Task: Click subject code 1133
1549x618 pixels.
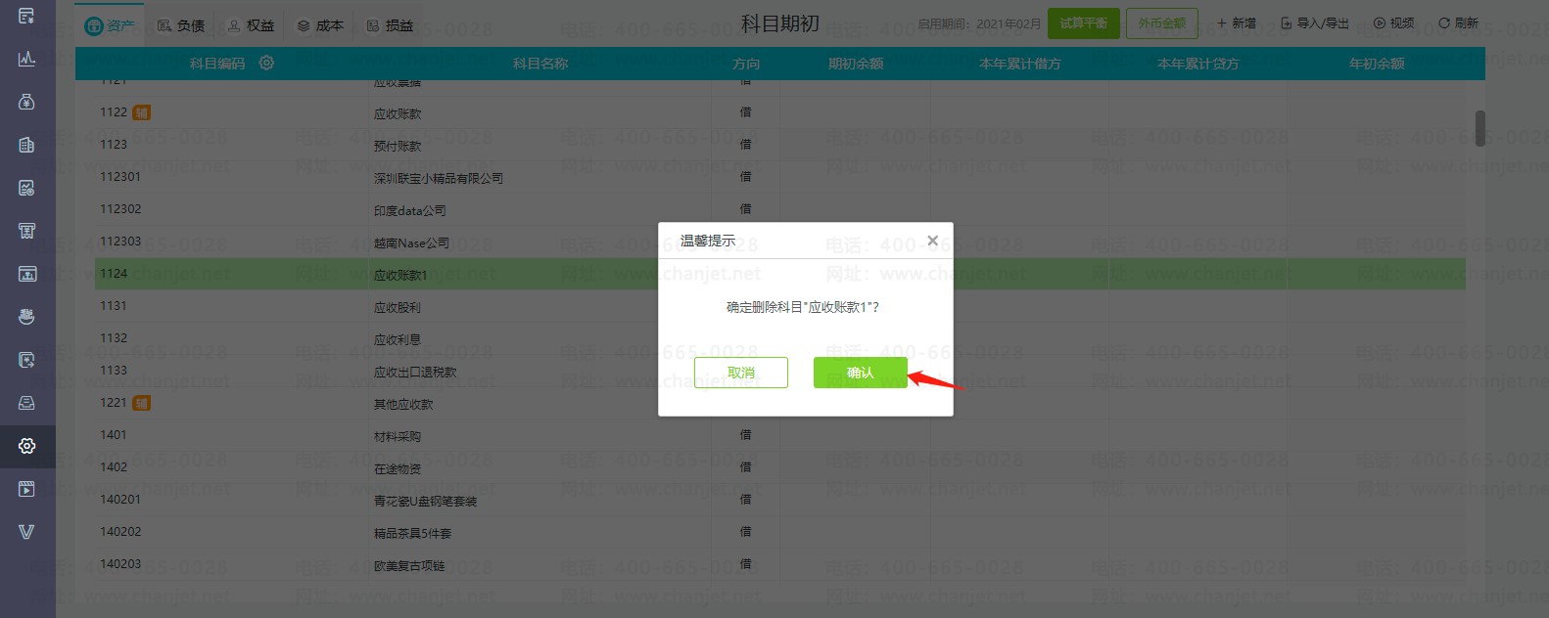Action: (x=114, y=371)
